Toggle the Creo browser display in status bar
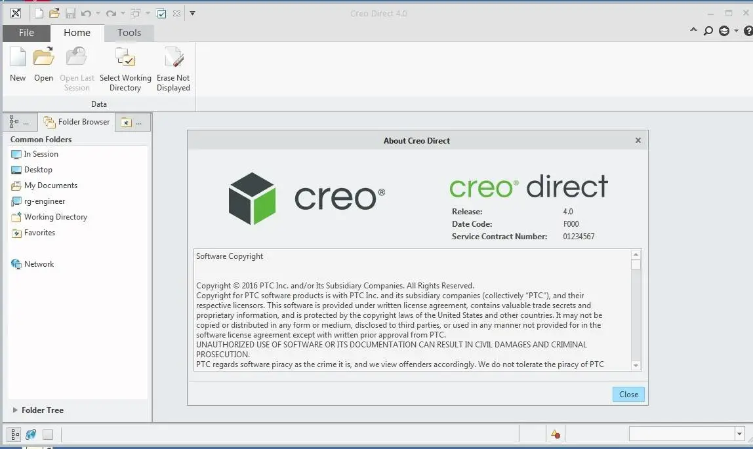The image size is (753, 449). point(31,435)
